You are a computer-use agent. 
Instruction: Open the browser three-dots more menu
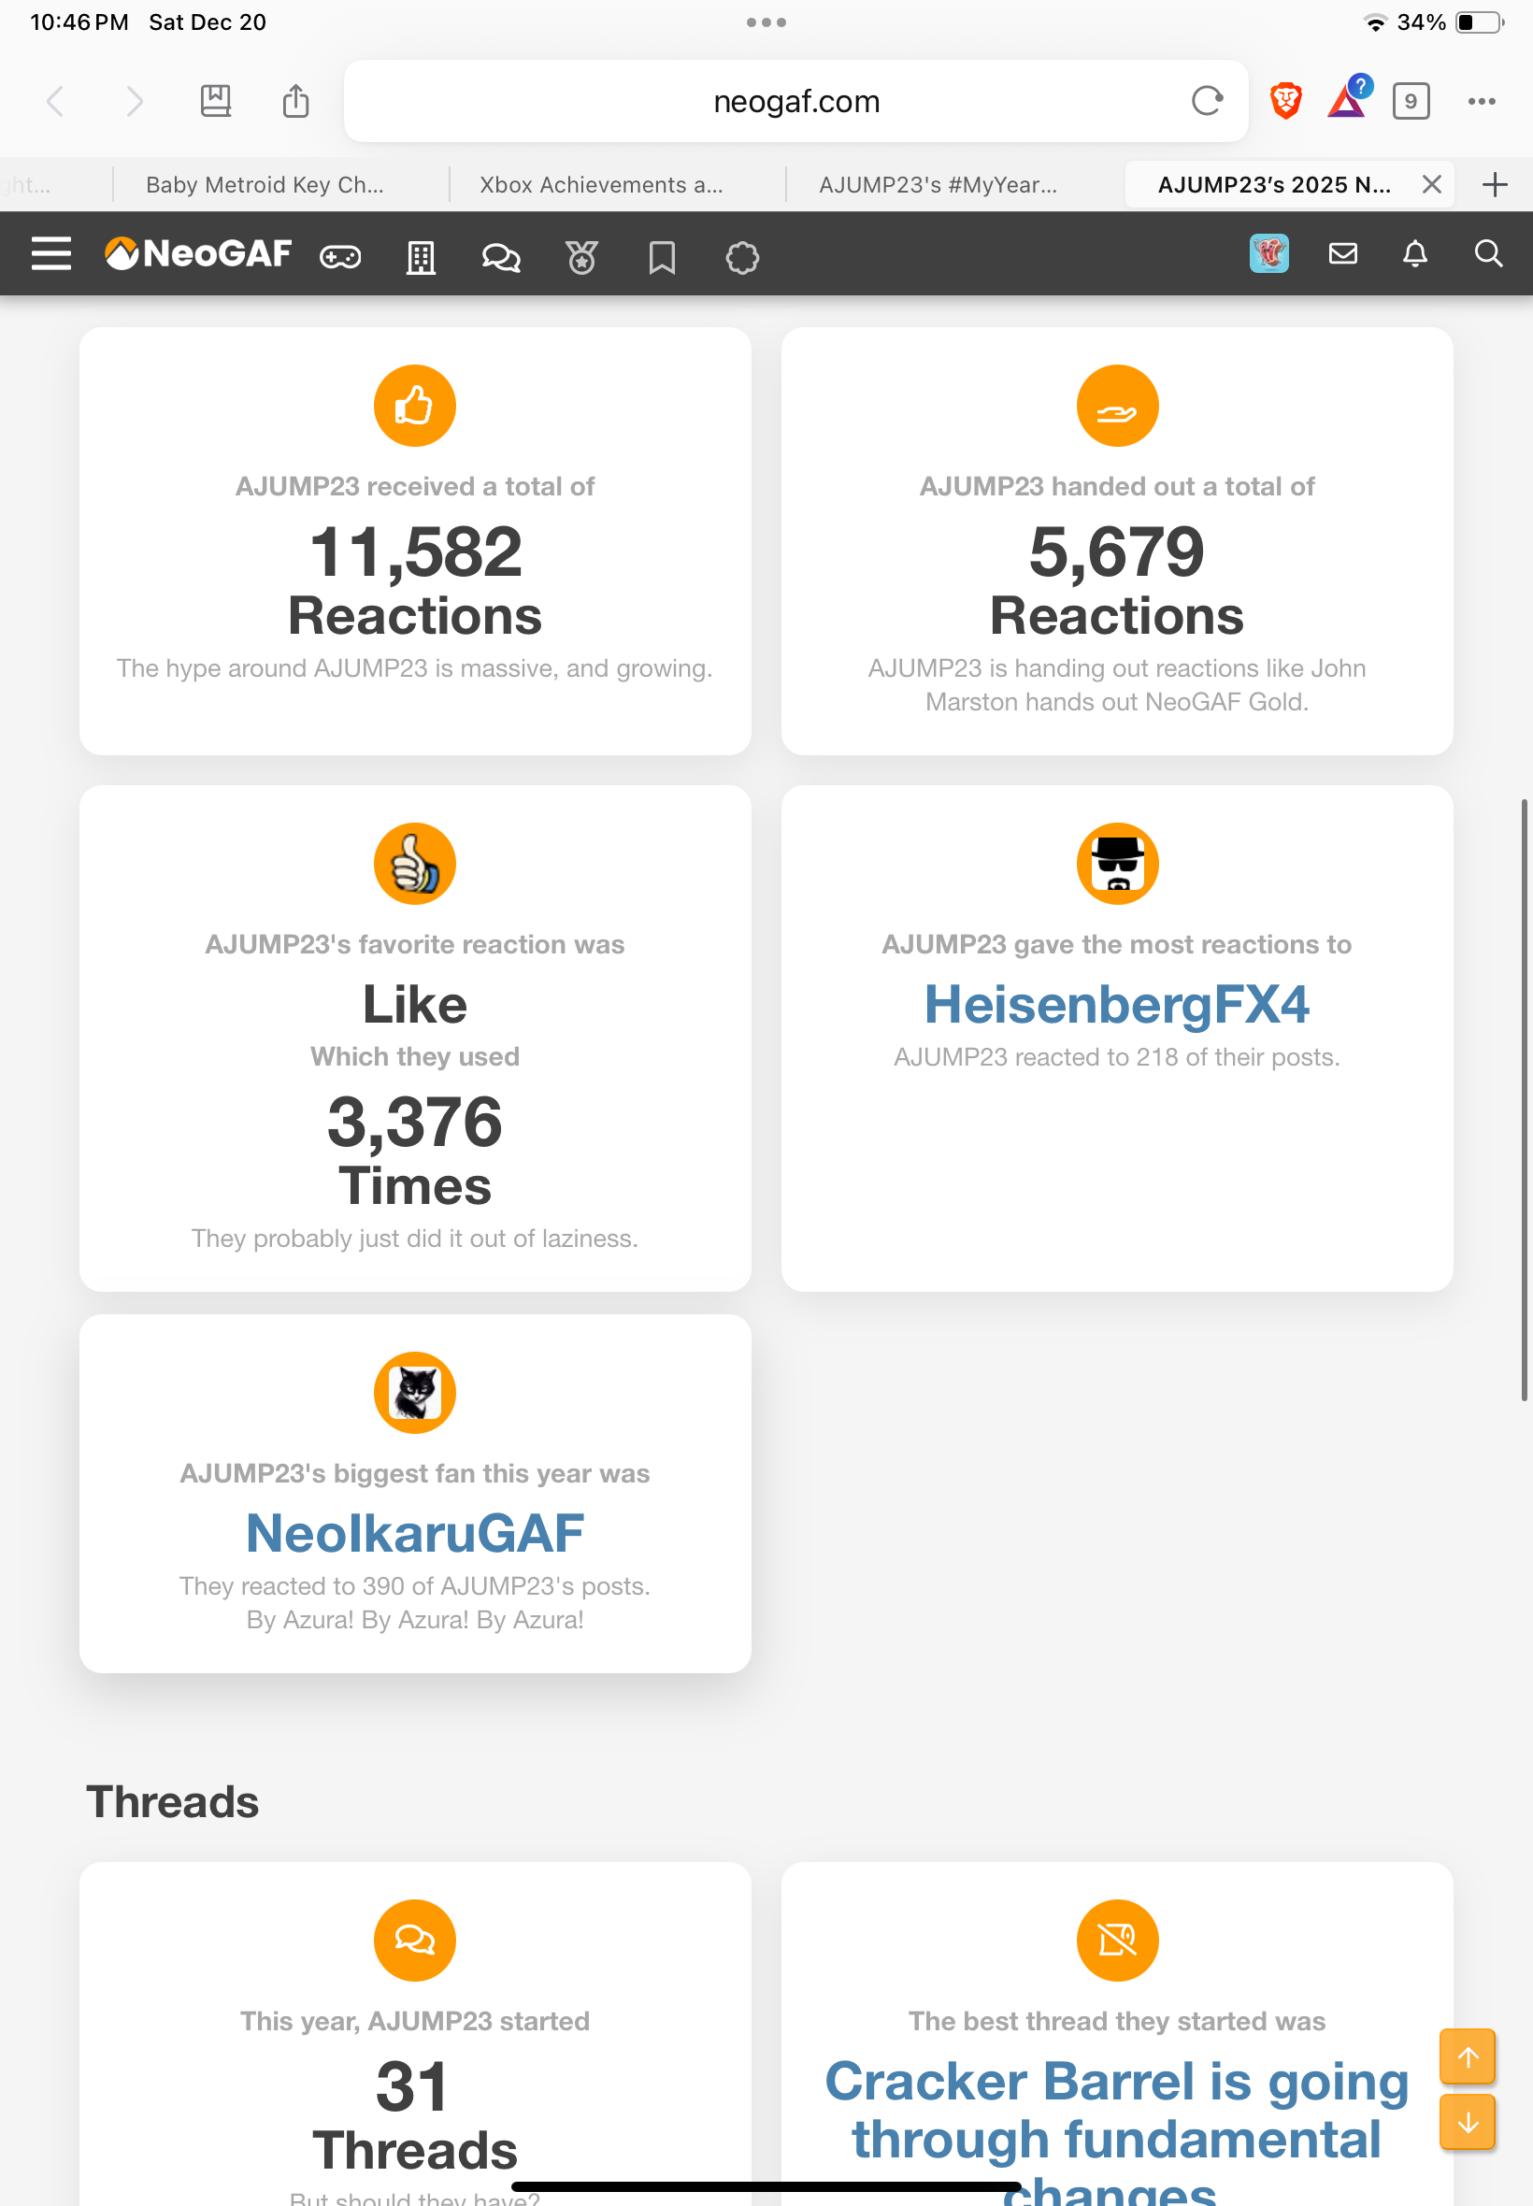click(x=1482, y=101)
